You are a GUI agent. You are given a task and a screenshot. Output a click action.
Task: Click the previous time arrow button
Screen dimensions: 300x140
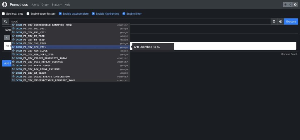(x=7, y=38)
